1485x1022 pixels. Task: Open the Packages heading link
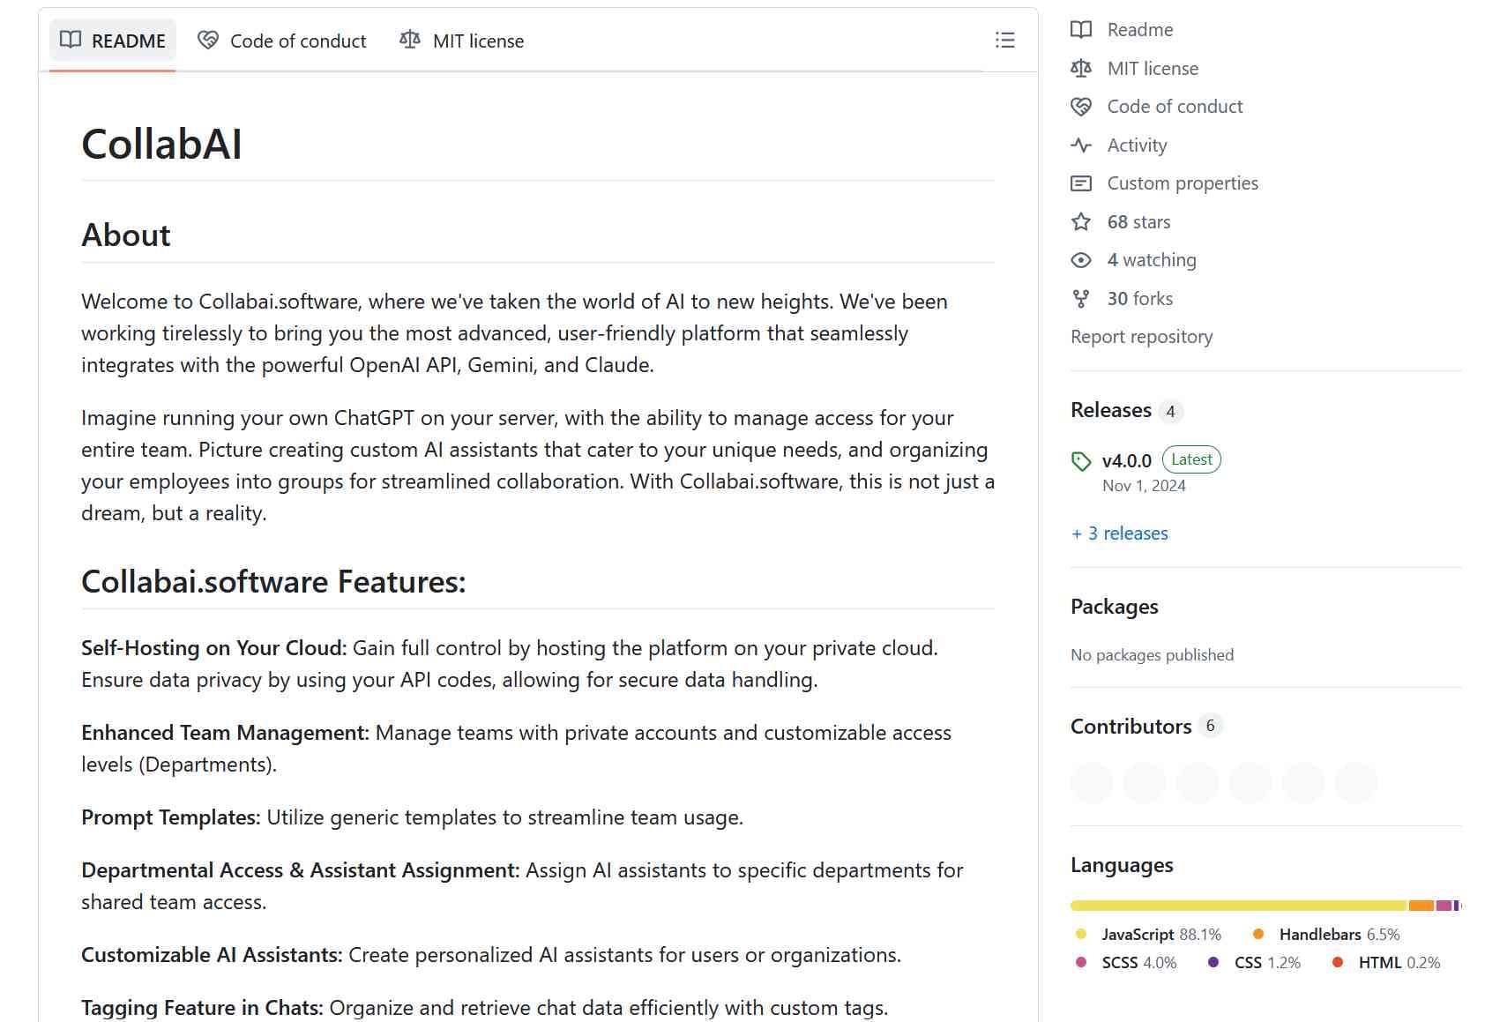(1114, 607)
